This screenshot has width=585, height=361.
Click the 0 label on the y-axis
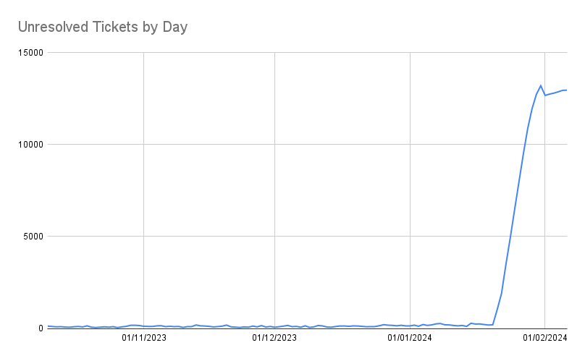click(41, 328)
